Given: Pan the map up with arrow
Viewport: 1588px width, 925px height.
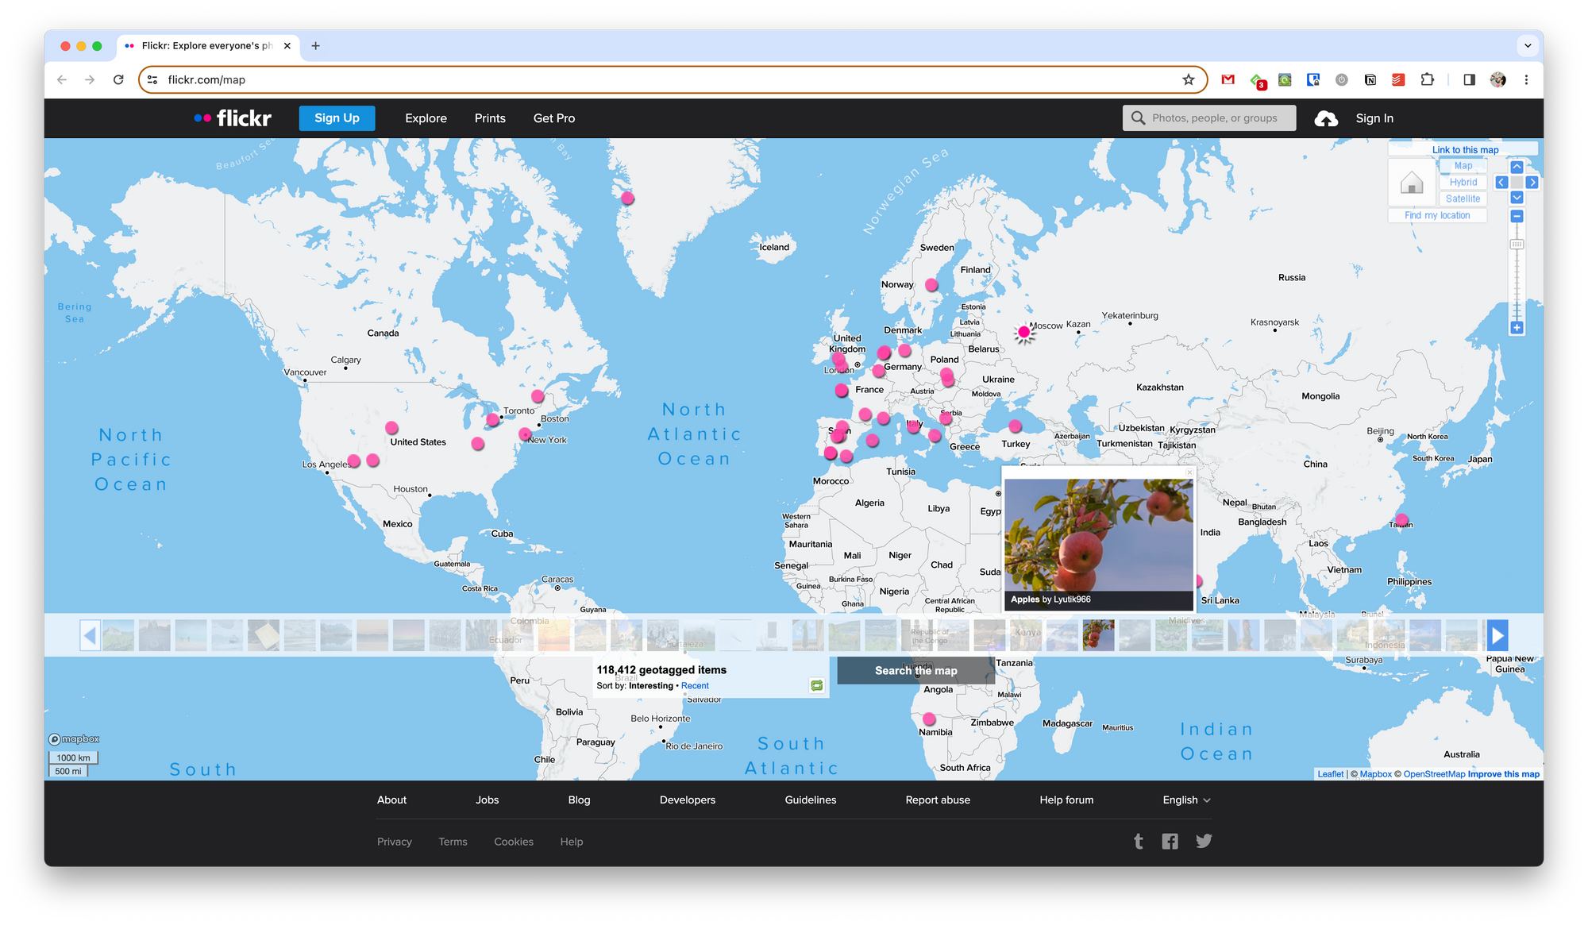Looking at the screenshot, I should click(1517, 167).
